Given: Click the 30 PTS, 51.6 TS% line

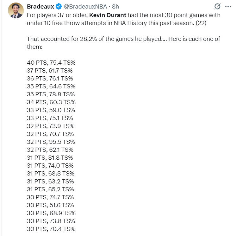Looking at the screenshot, I should pyautogui.click(x=50, y=205).
